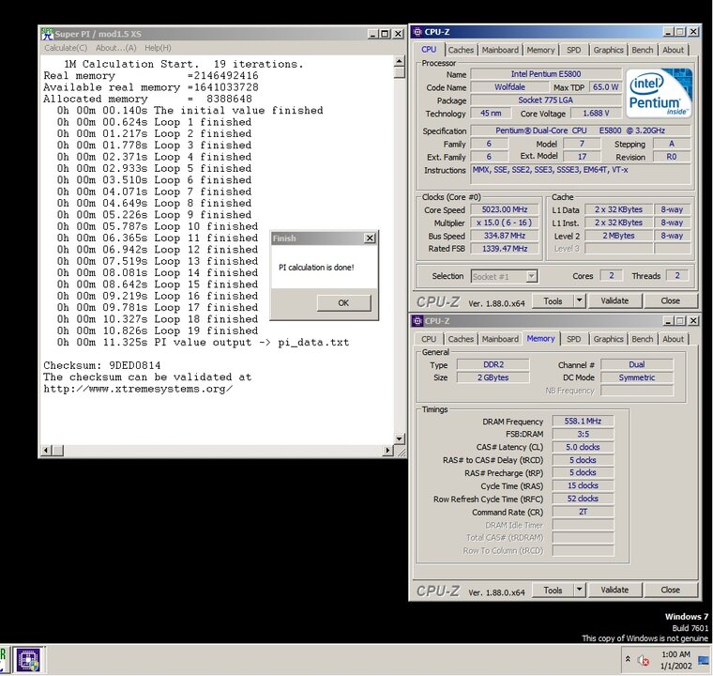Click Super PI horizontal scrollbar left arrow

point(46,451)
